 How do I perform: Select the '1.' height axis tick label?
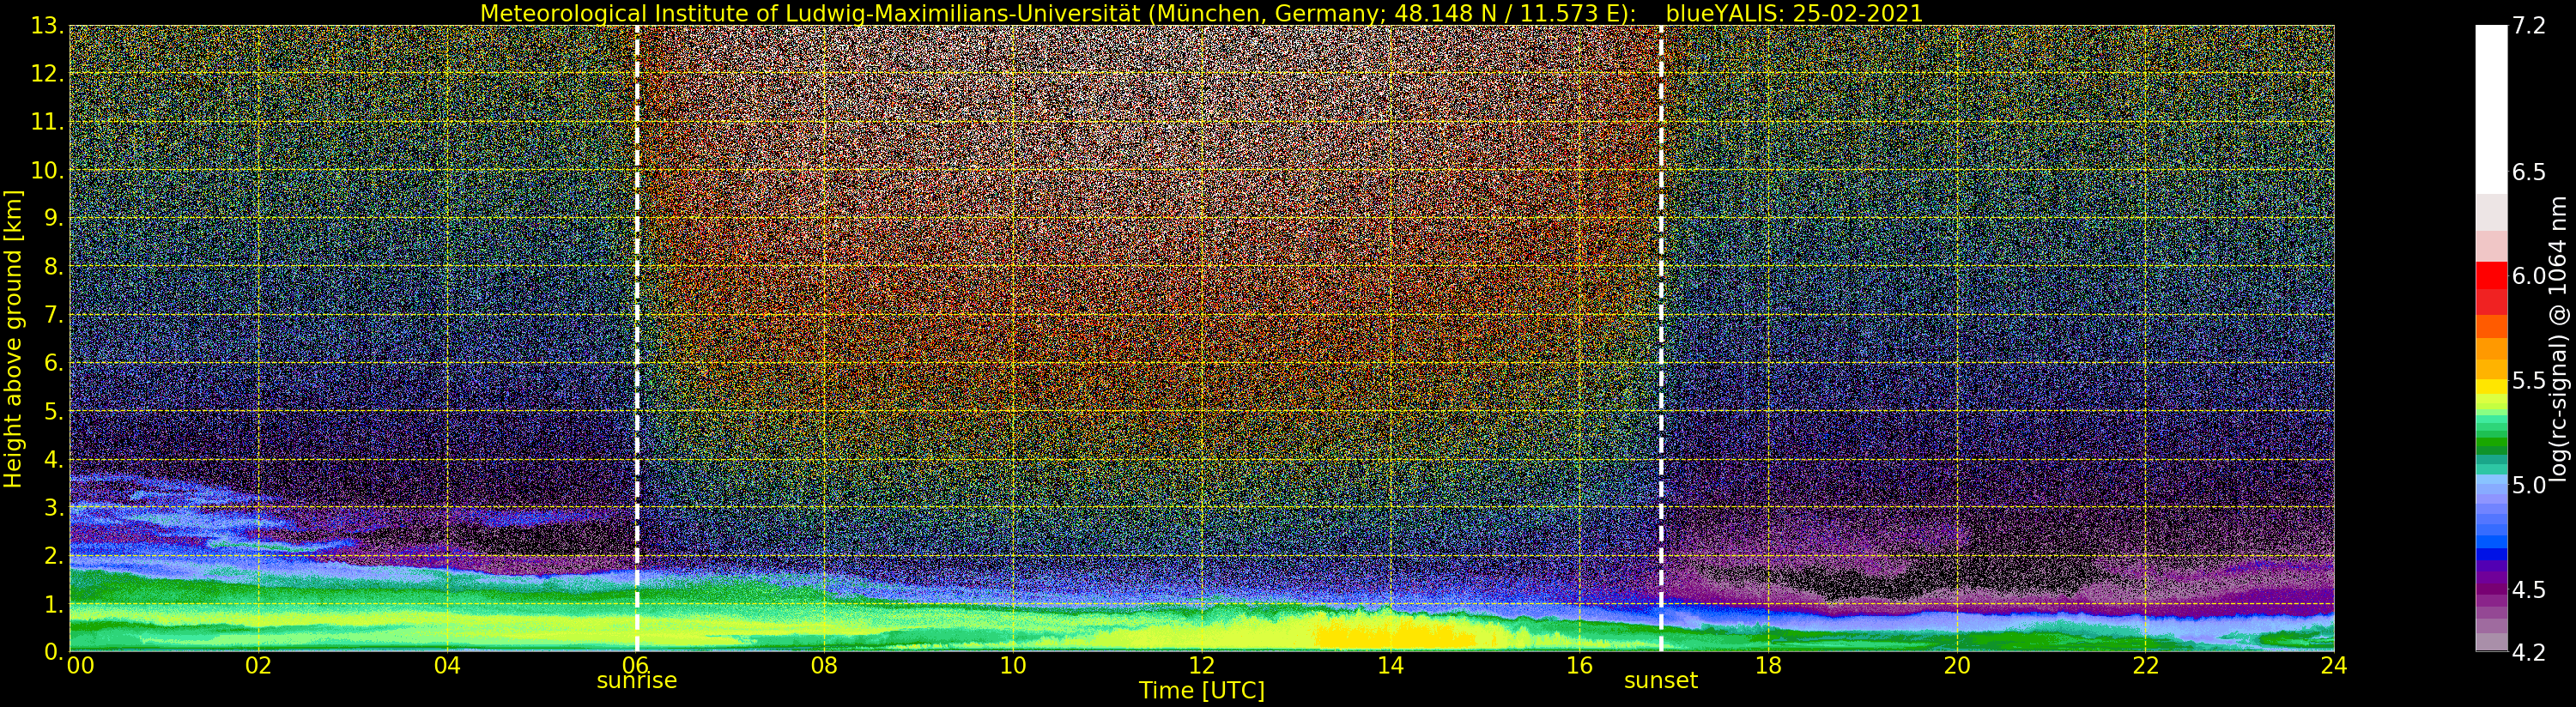[x=54, y=604]
